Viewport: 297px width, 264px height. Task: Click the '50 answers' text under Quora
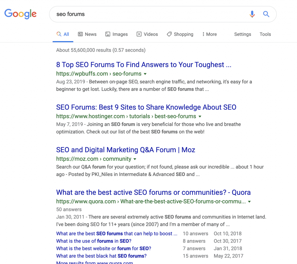(69, 209)
